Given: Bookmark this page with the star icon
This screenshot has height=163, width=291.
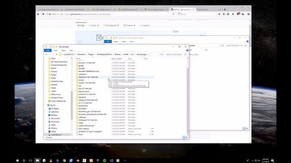Looking at the screenshot, I should point(224,14).
